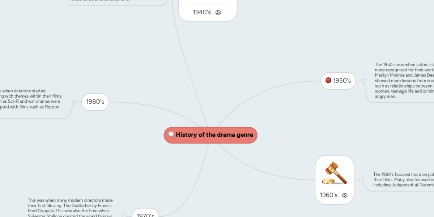Select the 1940's topic label

202,12
